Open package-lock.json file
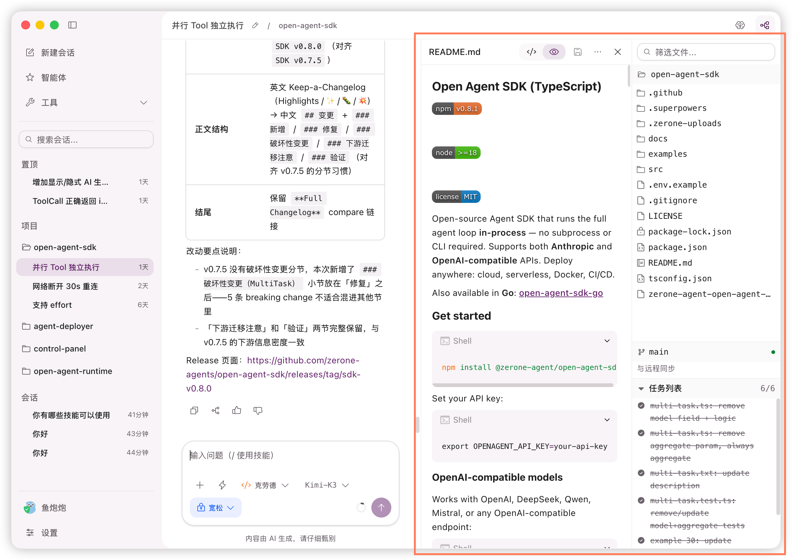 pyautogui.click(x=684, y=231)
